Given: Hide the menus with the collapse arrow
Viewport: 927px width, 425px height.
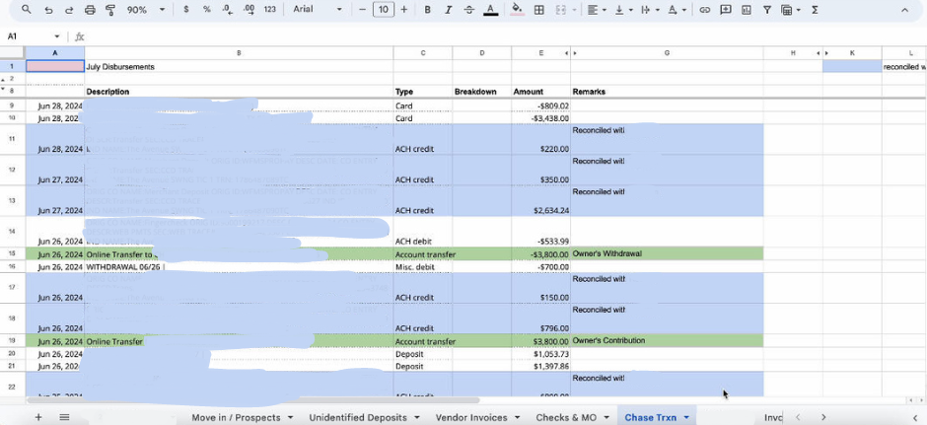Looking at the screenshot, I should 904,10.
